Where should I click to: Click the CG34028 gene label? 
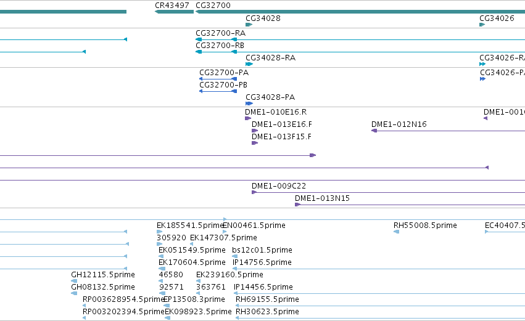(x=263, y=18)
